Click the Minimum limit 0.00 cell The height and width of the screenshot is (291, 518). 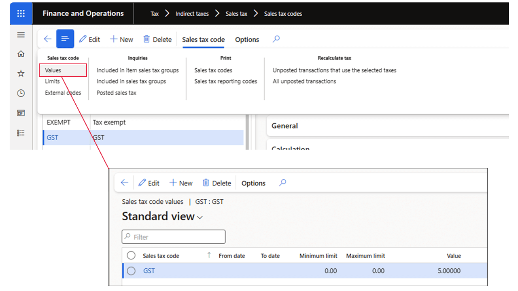point(331,271)
